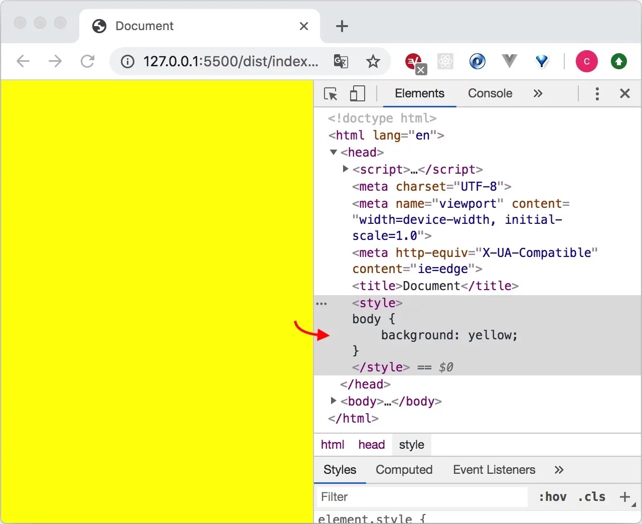
Task: Toggle :hov pseudo-class state editor
Action: 553,497
